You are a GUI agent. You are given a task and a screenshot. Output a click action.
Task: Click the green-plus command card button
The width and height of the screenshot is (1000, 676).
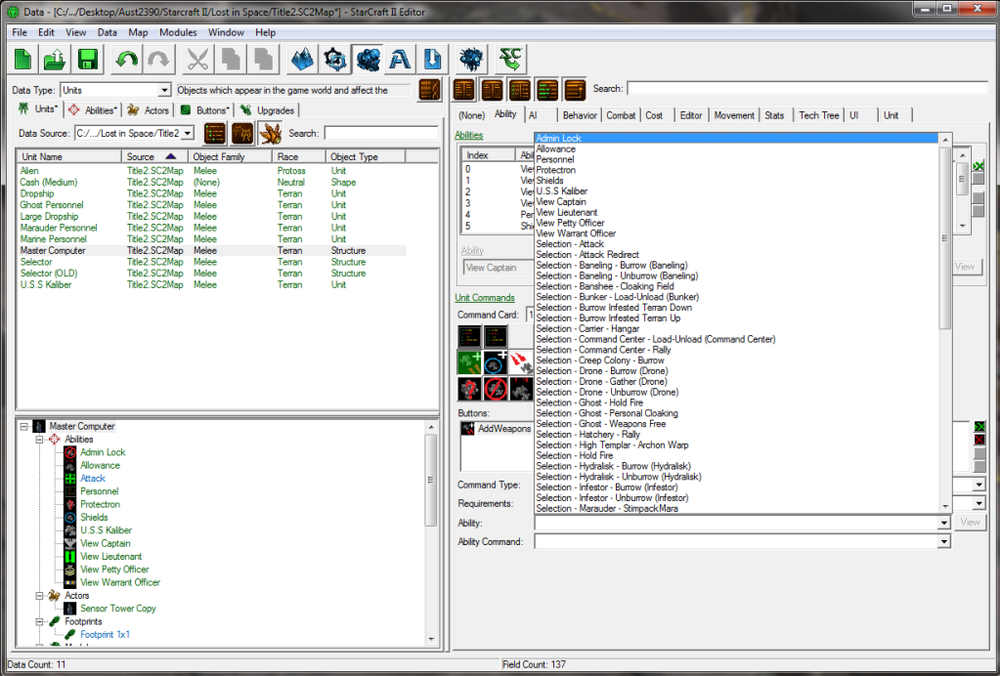click(x=469, y=362)
